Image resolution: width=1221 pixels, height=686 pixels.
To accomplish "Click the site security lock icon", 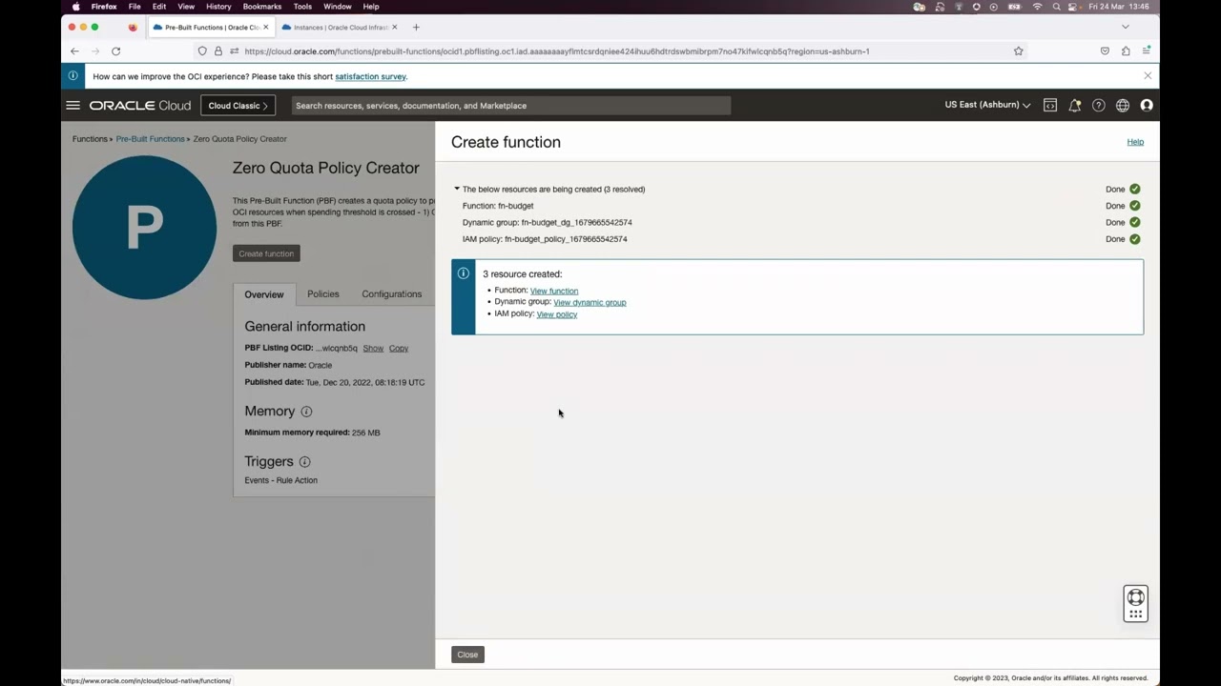I will coord(217,51).
